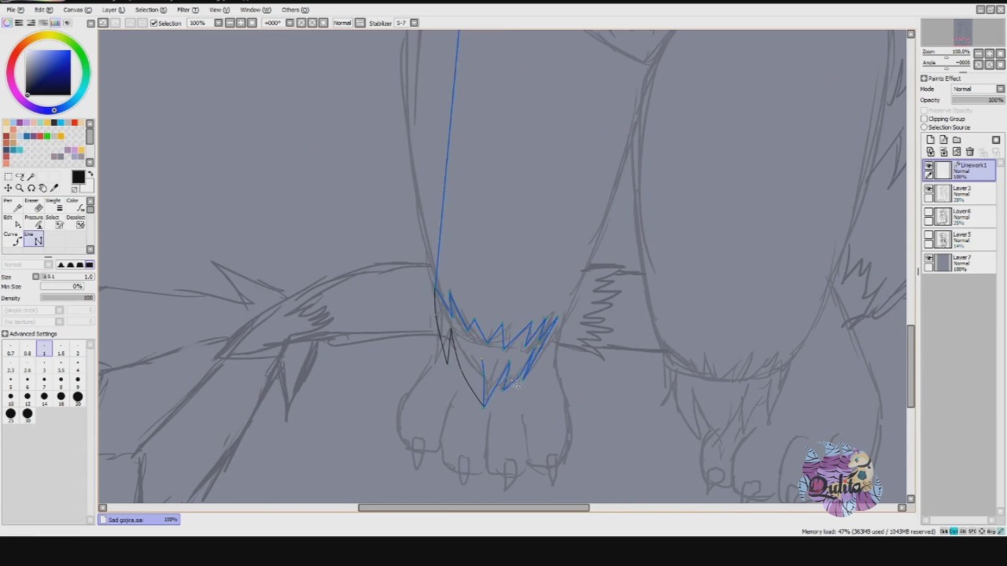Enable the Clipping Group checkbox
This screenshot has height=566, width=1007.
pos(924,119)
